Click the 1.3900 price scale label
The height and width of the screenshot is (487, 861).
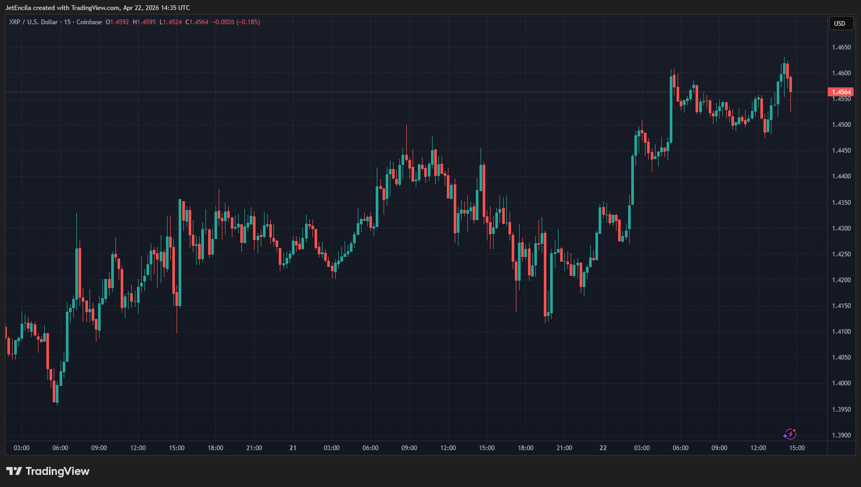point(841,435)
